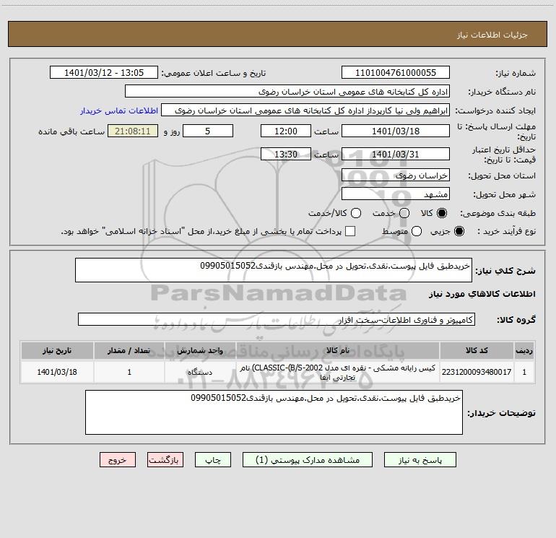Click the کد کالا column header
Viewport: 556px width, 538px height.
click(x=477, y=350)
